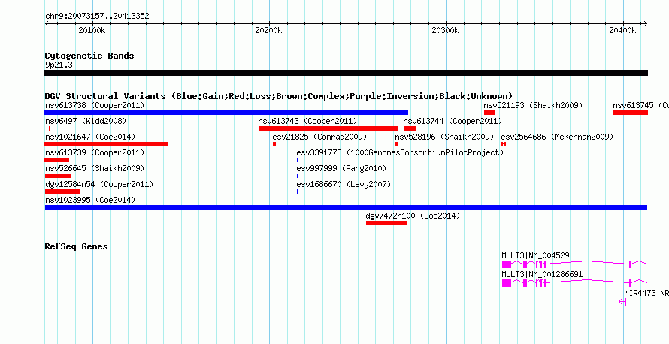Open the nsv613743 (Cooper2011) label
The width and height of the screenshot is (669, 344).
click(x=307, y=122)
